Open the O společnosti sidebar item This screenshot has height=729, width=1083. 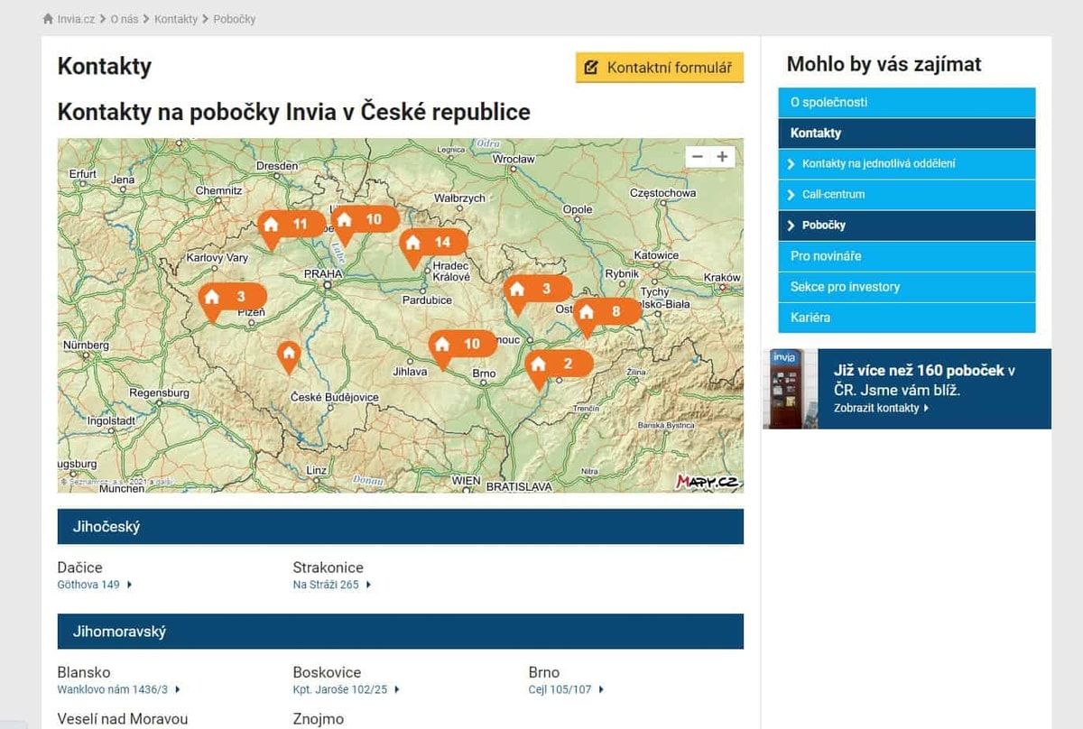click(907, 102)
